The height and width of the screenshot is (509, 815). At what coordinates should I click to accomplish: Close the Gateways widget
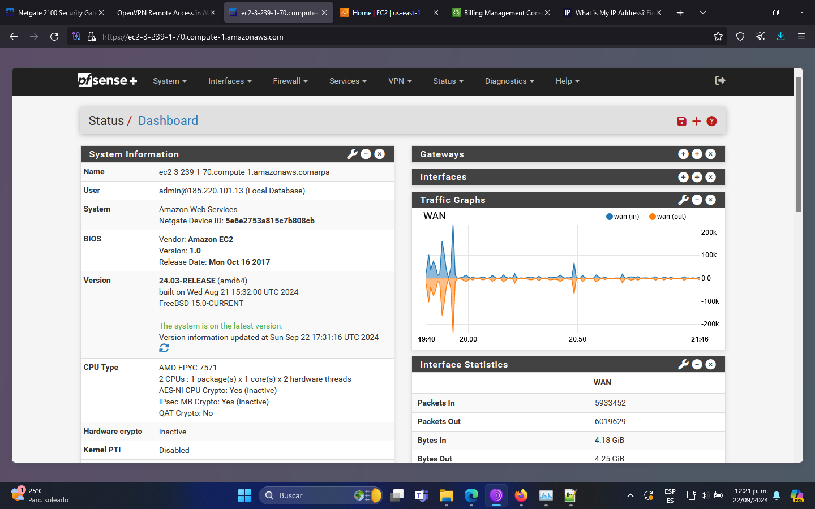click(711, 154)
